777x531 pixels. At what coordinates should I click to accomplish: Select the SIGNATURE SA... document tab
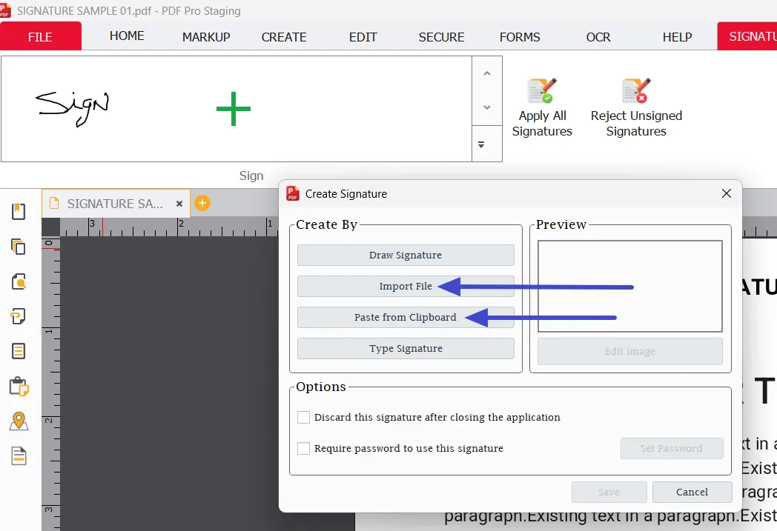[x=114, y=204]
